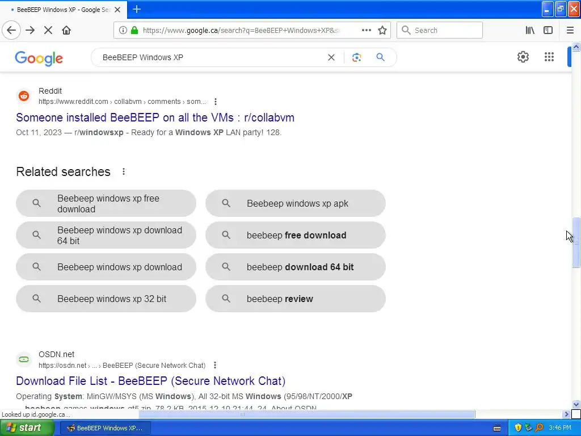The height and width of the screenshot is (436, 581).
Task: Click the on-screen keyboard tray icon
Action: tap(497, 428)
